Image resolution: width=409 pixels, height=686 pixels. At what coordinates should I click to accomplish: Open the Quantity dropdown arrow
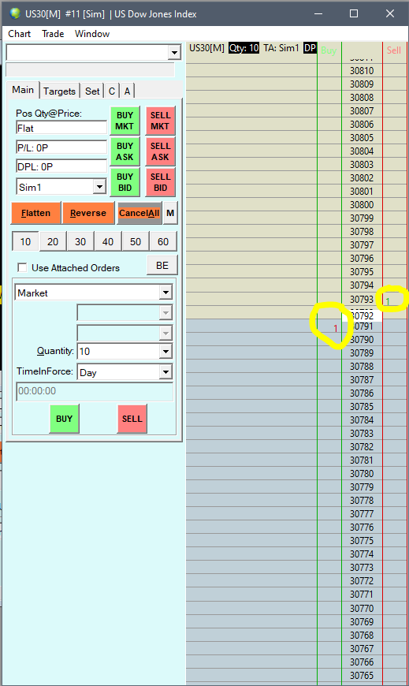click(x=165, y=351)
